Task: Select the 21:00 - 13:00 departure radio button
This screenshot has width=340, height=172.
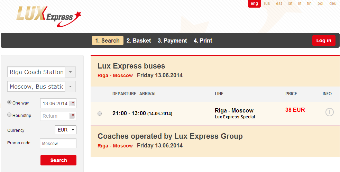Action: click(x=100, y=114)
